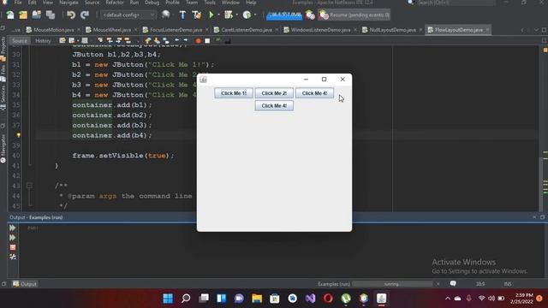Screen dimensions: 548x308
Task: Click the Shift Line Right arrow icon
Action: click(185, 40)
